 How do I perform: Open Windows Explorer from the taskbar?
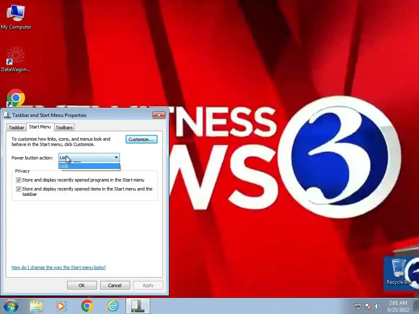pos(36,306)
